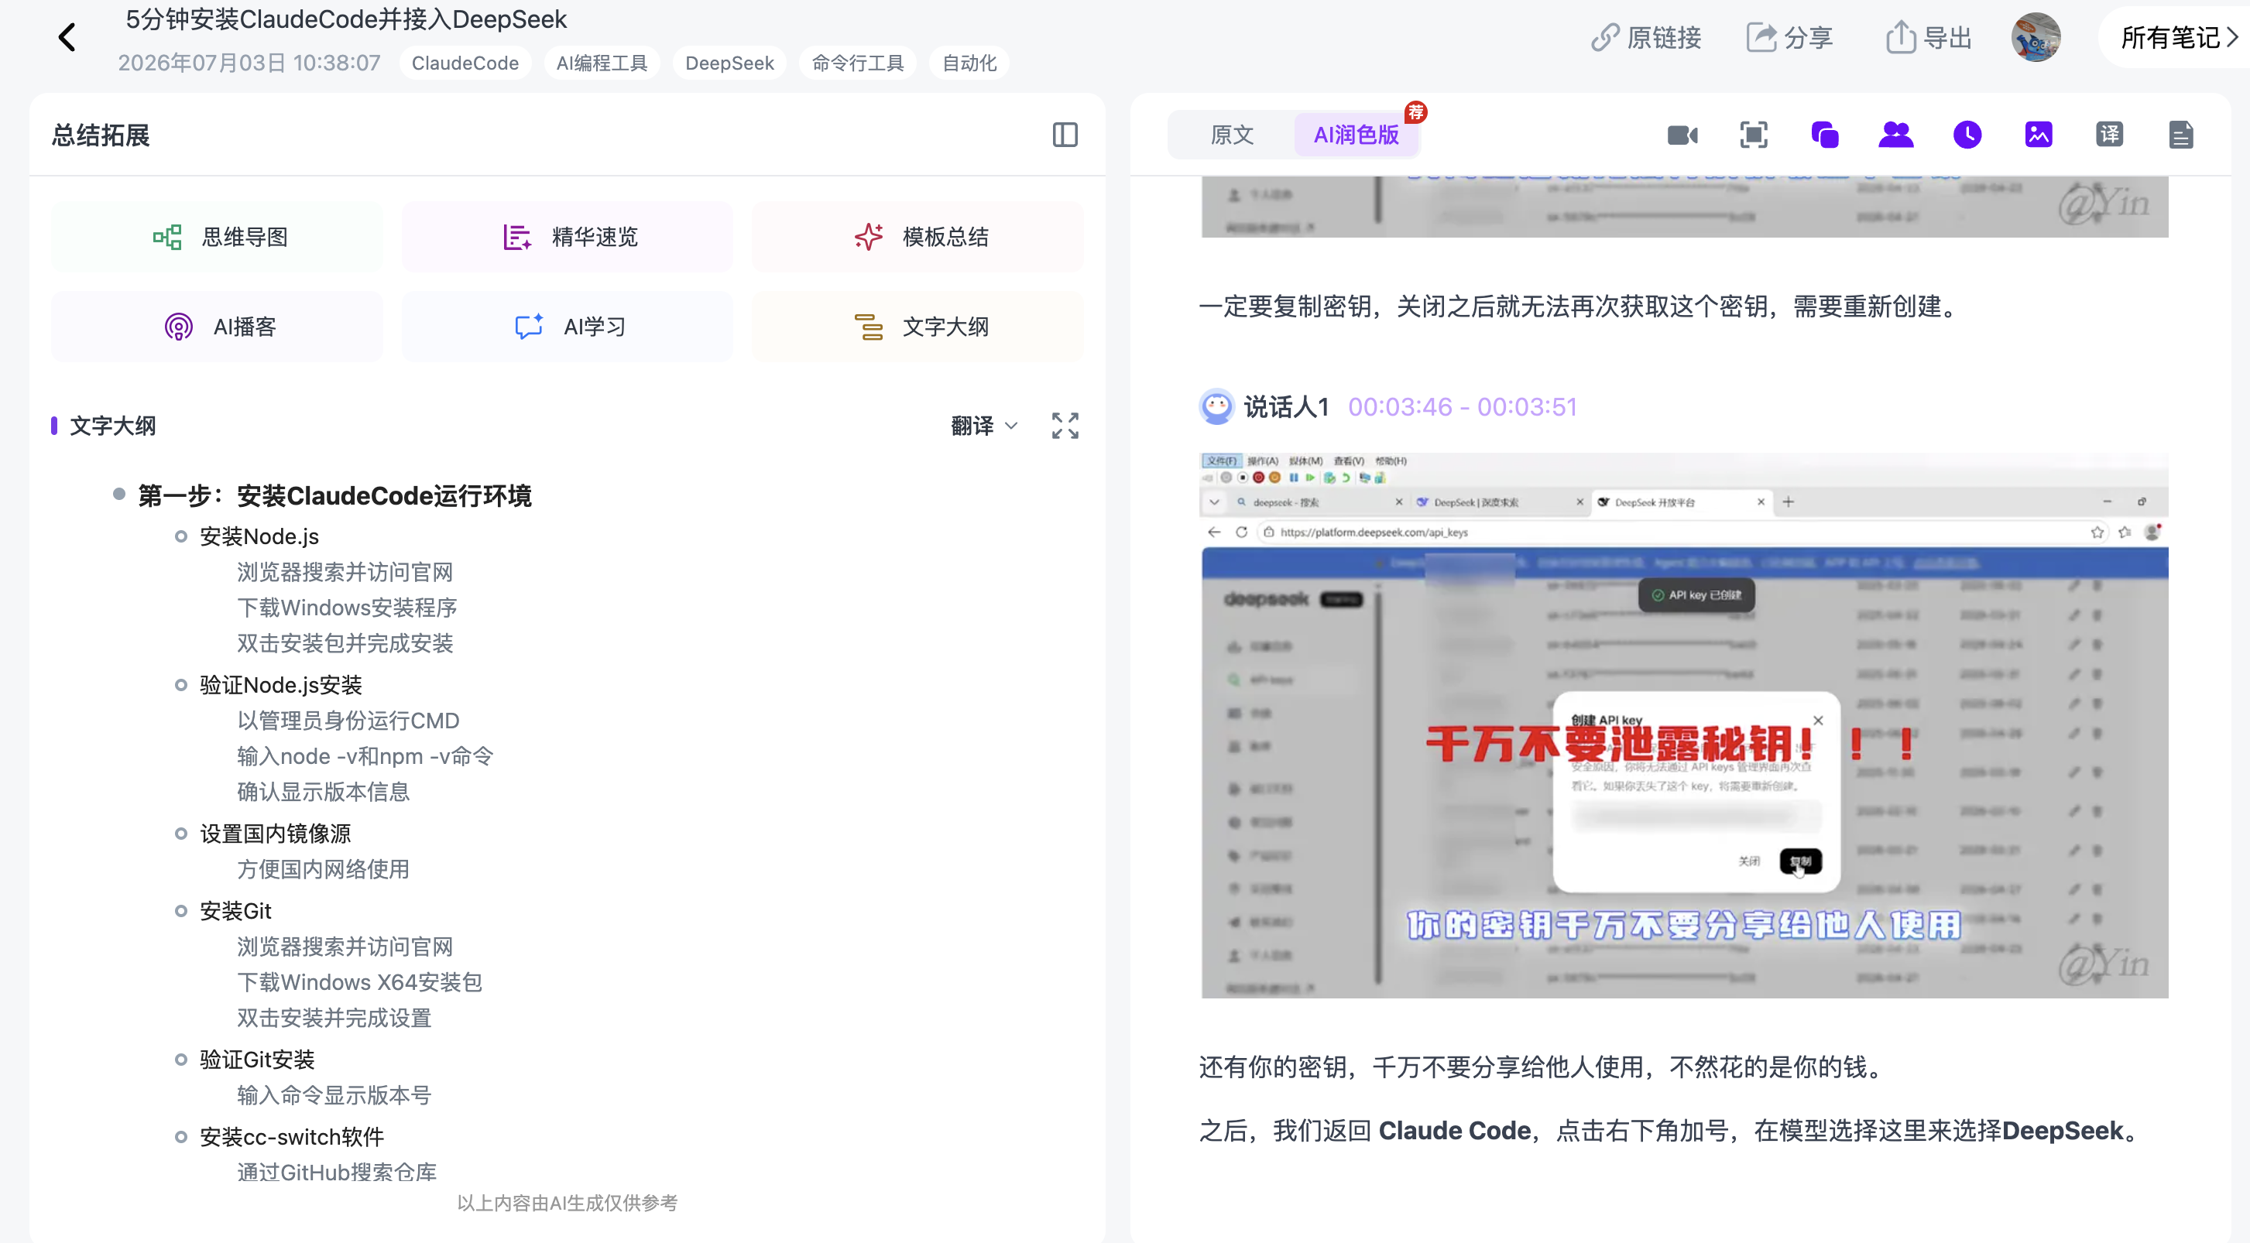2250x1243 pixels.
Task: Collapse the 总结拓展 side panel
Action: [1065, 135]
